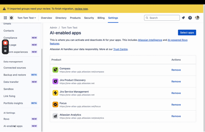Click the Tom Tom Test breadcrumb
The width and height of the screenshot is (205, 132).
point(69,28)
